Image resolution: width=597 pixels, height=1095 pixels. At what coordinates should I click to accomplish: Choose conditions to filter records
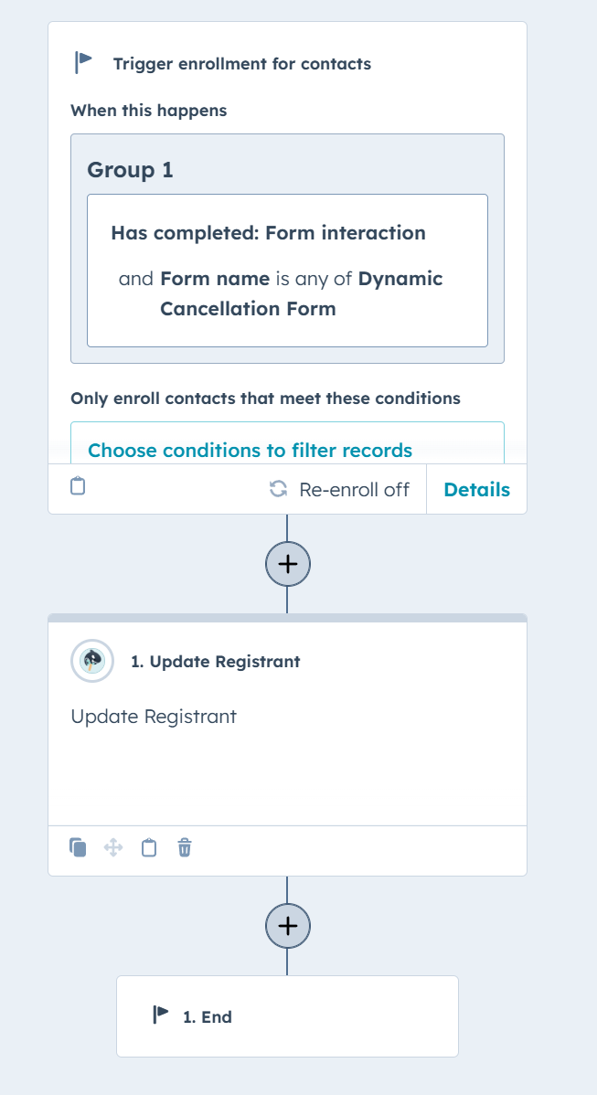click(x=250, y=451)
